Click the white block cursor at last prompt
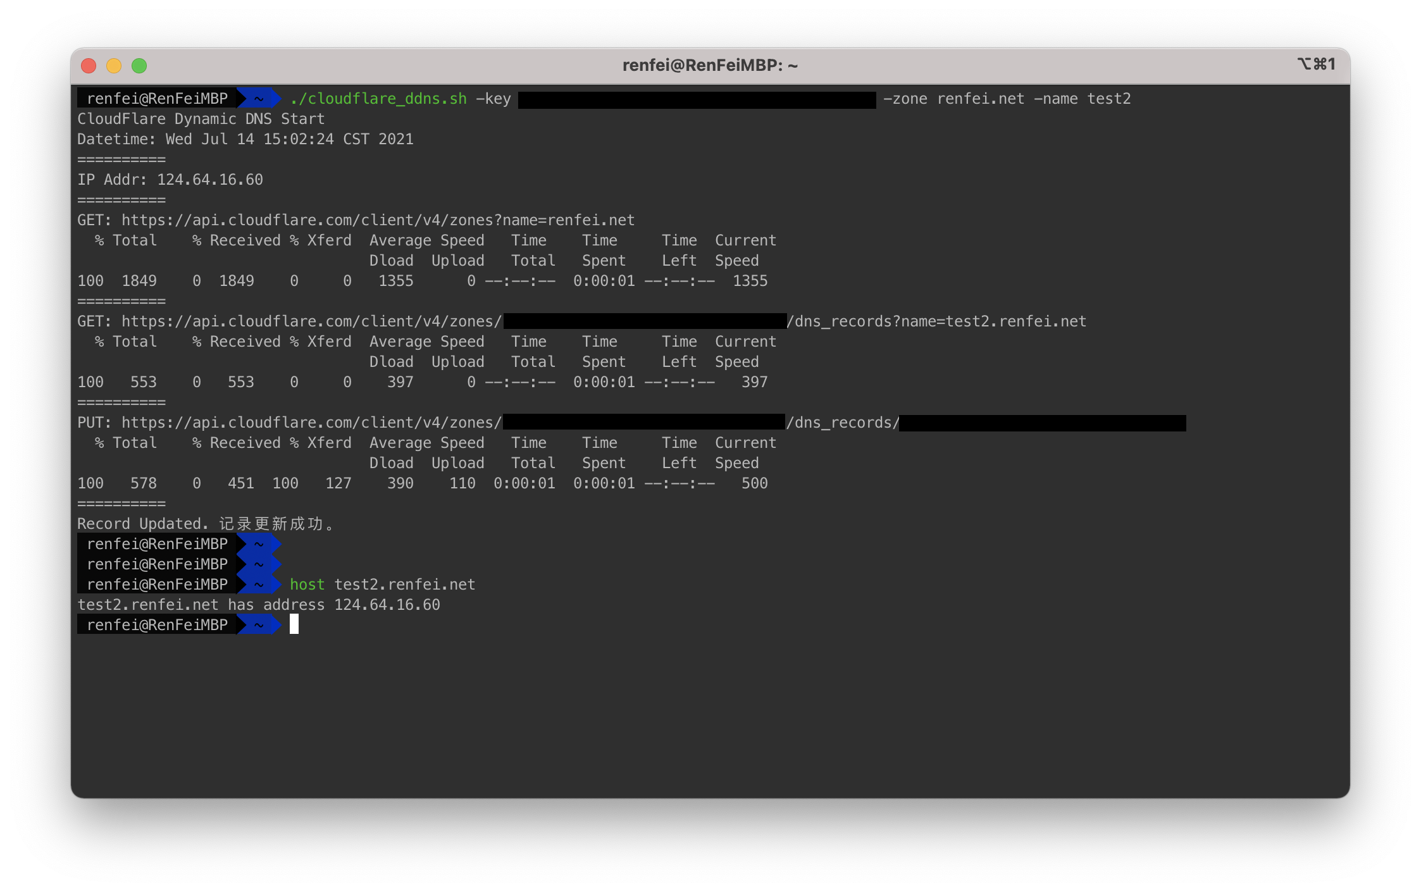Image resolution: width=1421 pixels, height=892 pixels. [294, 625]
